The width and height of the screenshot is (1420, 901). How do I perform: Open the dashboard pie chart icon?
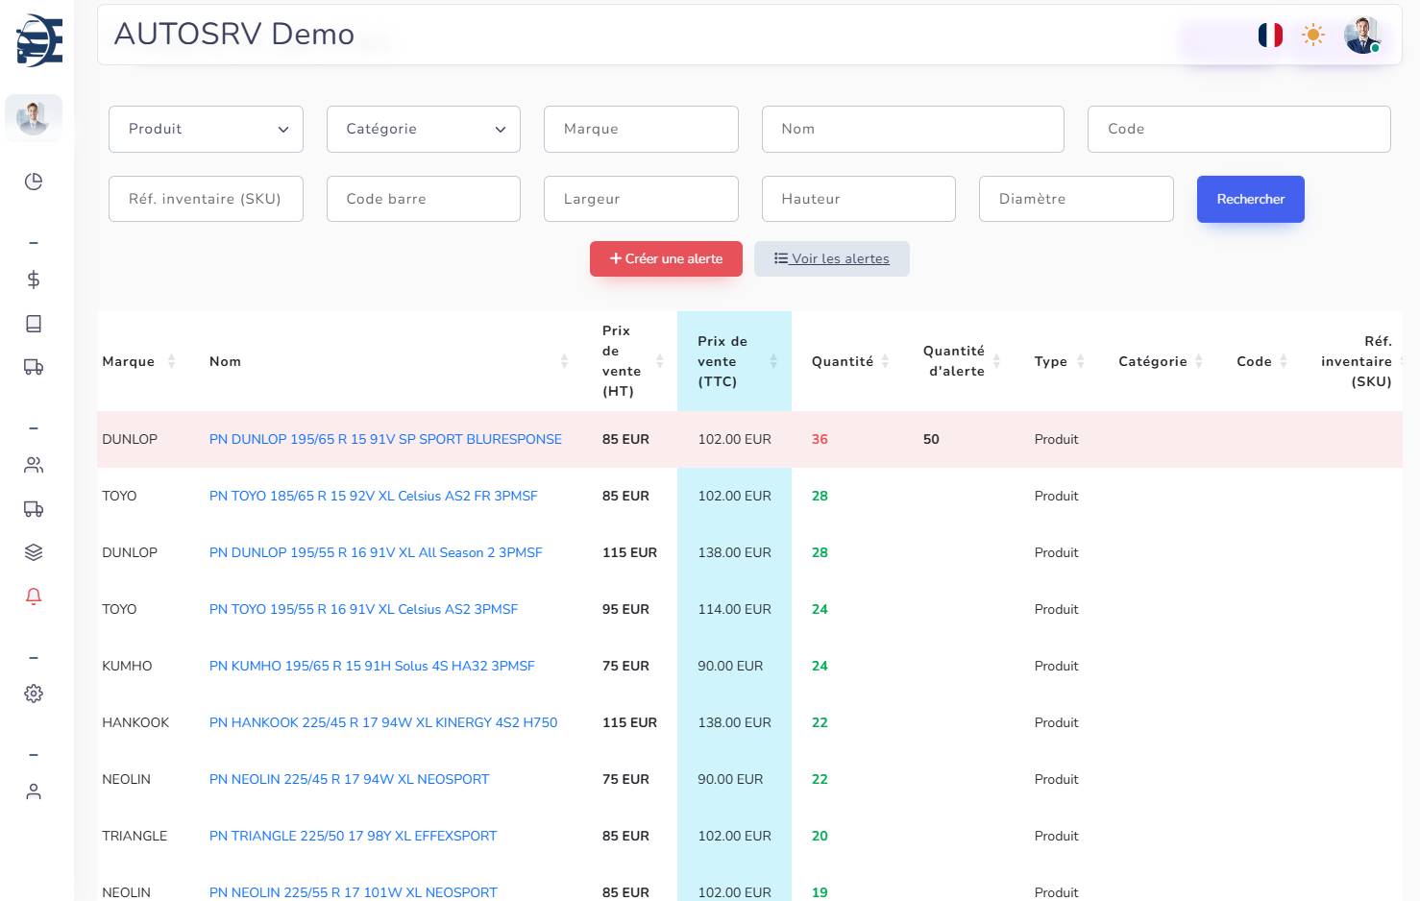(x=34, y=182)
